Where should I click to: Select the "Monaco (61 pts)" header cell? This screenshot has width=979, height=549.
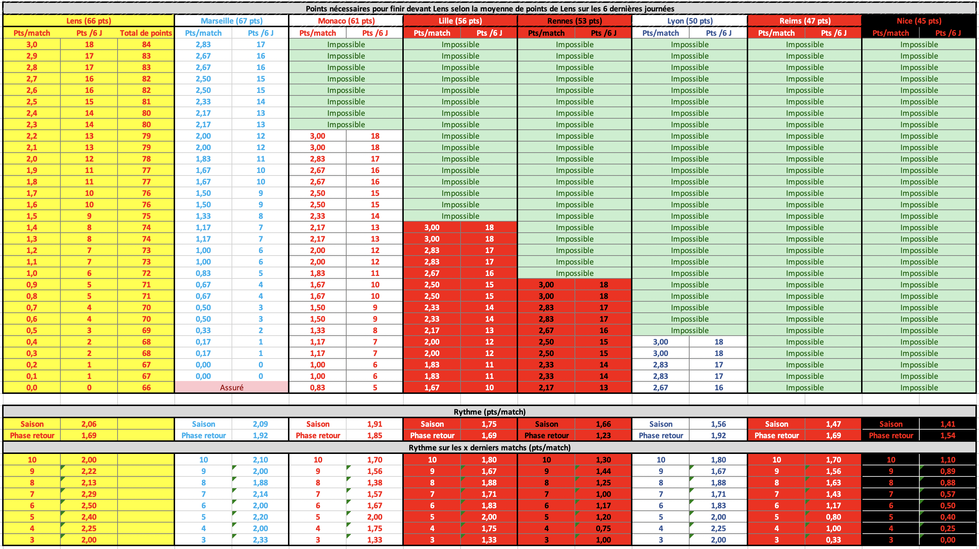pos(346,21)
